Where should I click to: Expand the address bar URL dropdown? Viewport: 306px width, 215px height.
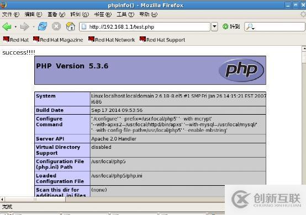coord(214,26)
